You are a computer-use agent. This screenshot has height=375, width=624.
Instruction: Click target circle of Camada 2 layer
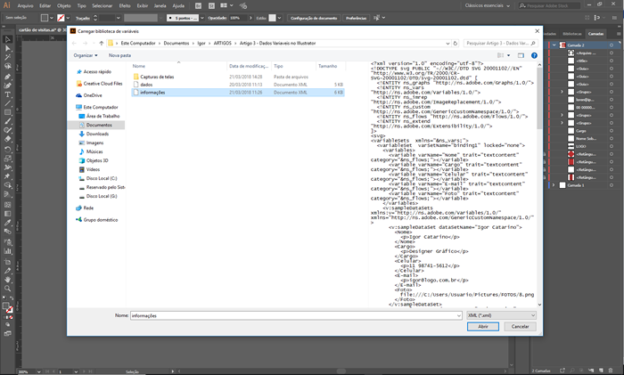point(612,45)
